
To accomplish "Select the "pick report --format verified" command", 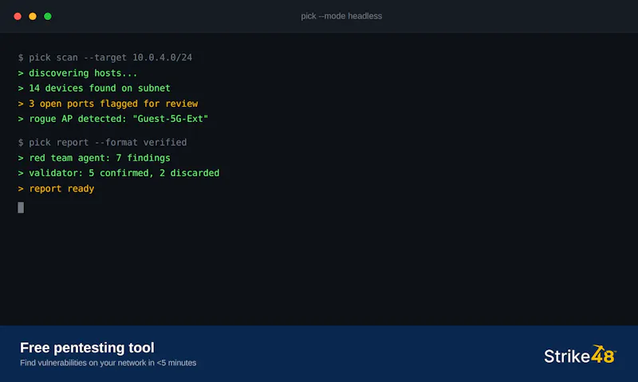I will click(103, 143).
